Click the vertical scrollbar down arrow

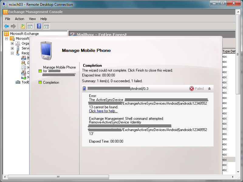click(238, 172)
